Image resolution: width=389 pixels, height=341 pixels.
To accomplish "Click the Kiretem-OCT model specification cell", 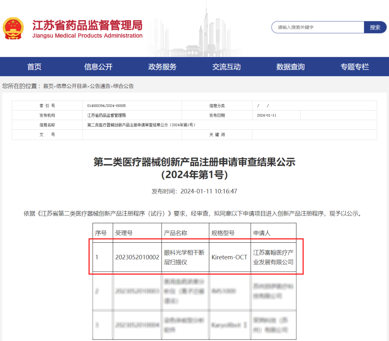I will coord(229,257).
